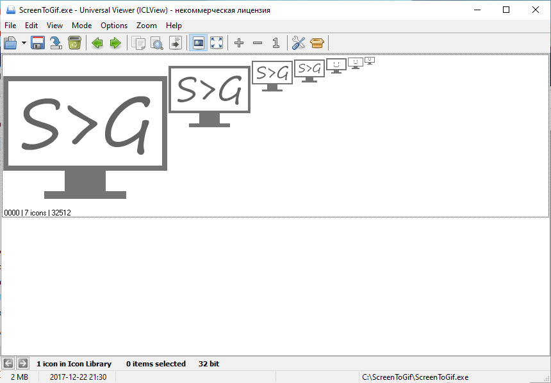
Task: Click '1 icon in Icon Library' text
Action: click(x=74, y=364)
